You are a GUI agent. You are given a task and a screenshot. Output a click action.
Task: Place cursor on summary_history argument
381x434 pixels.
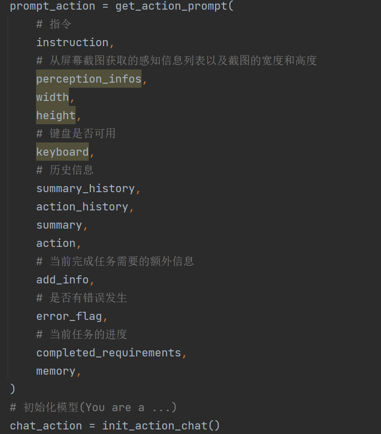pos(86,189)
